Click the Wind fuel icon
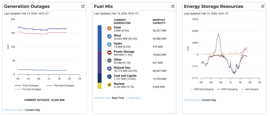This screenshot has width=270, height=116. [109, 37]
